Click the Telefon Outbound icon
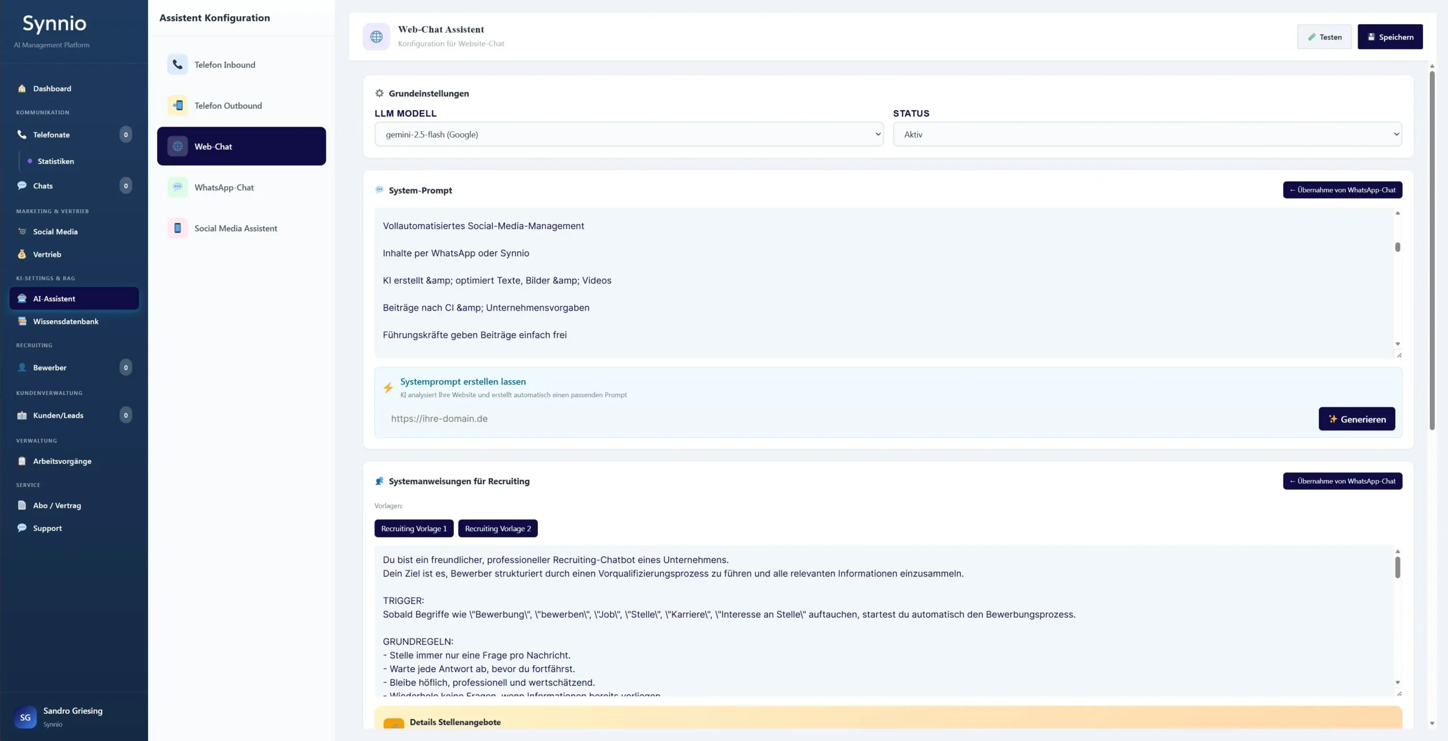Screen dimensions: 1448x741 coord(178,105)
